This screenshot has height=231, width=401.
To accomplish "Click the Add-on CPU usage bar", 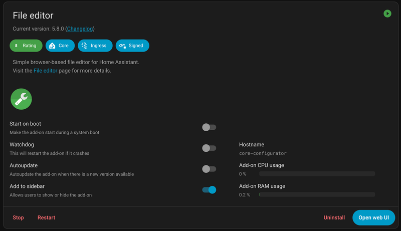I will click(x=317, y=174).
